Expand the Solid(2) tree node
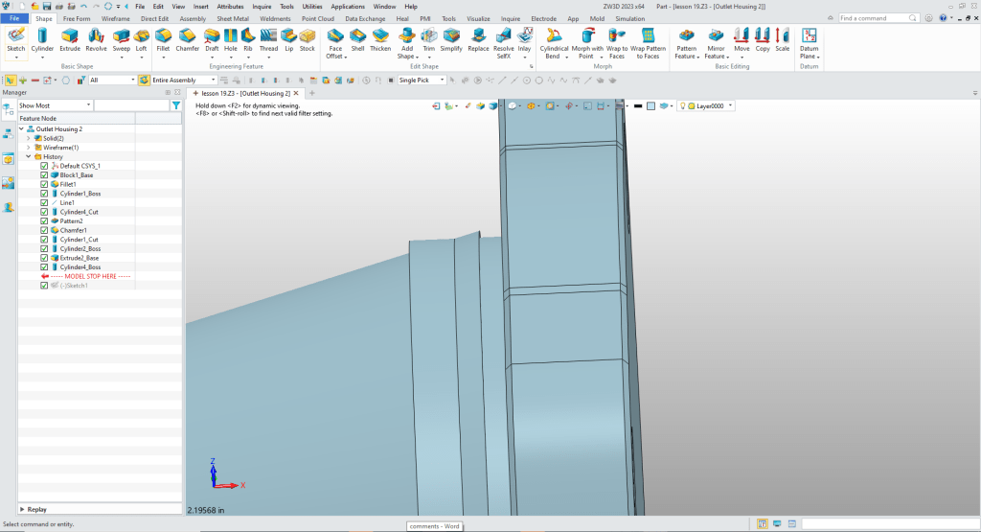This screenshot has width=981, height=532. 29,138
